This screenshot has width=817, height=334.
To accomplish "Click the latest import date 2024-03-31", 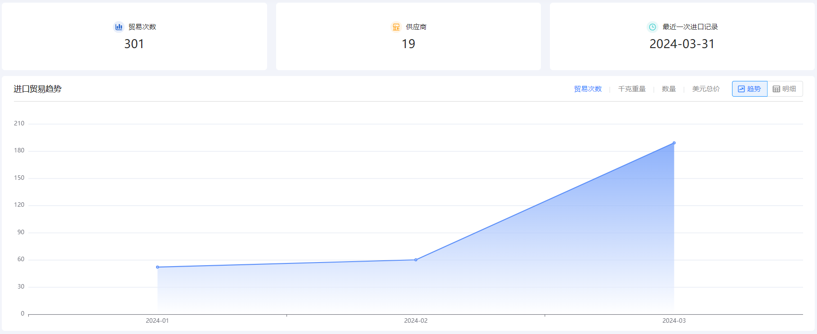I will [x=682, y=44].
